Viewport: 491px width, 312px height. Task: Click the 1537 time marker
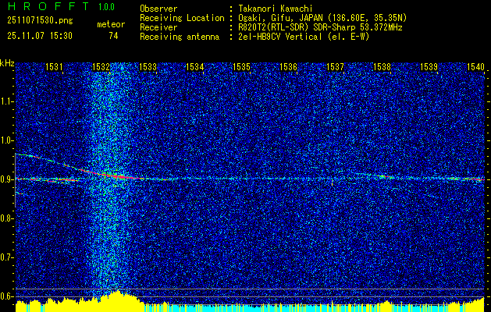click(x=335, y=66)
